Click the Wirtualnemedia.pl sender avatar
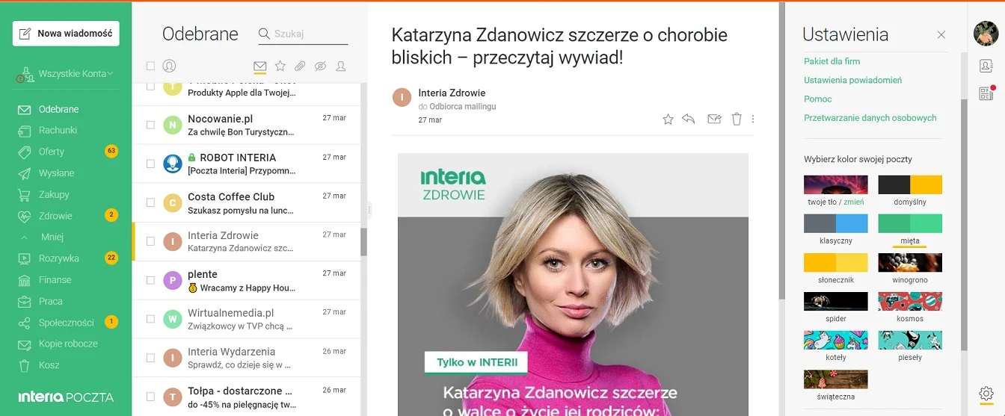1005x416 pixels. point(173,319)
